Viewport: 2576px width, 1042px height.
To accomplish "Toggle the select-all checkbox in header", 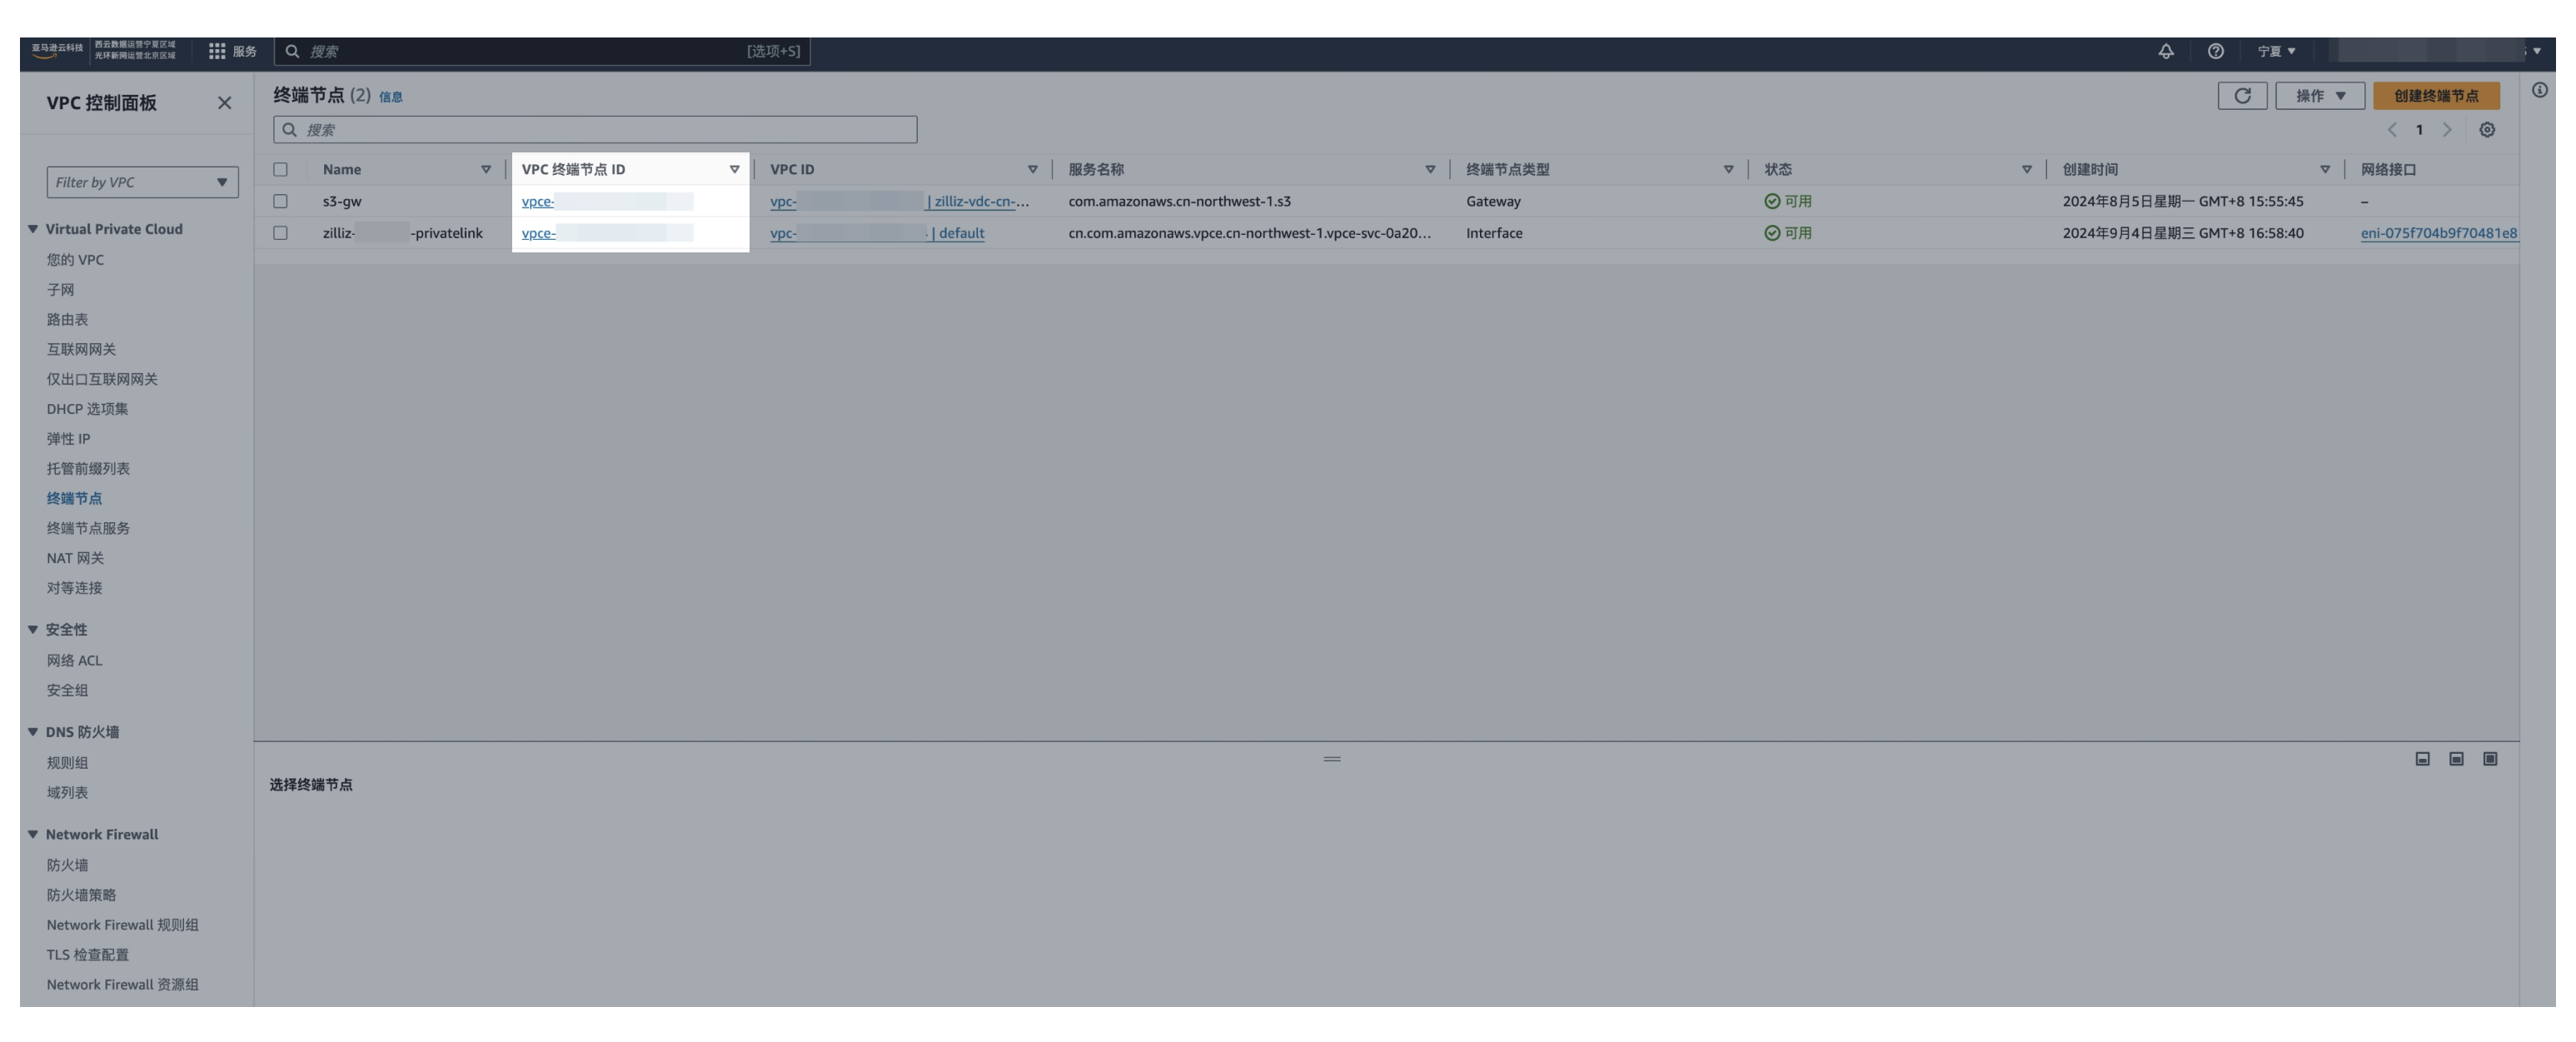I will (279, 167).
